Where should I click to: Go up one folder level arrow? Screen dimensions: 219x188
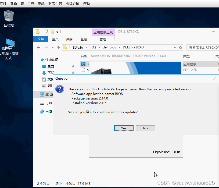58,48
